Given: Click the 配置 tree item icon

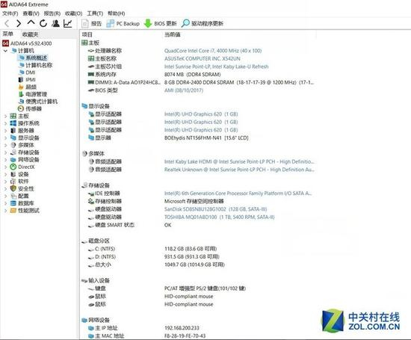Looking at the screenshot, I should (x=13, y=196).
